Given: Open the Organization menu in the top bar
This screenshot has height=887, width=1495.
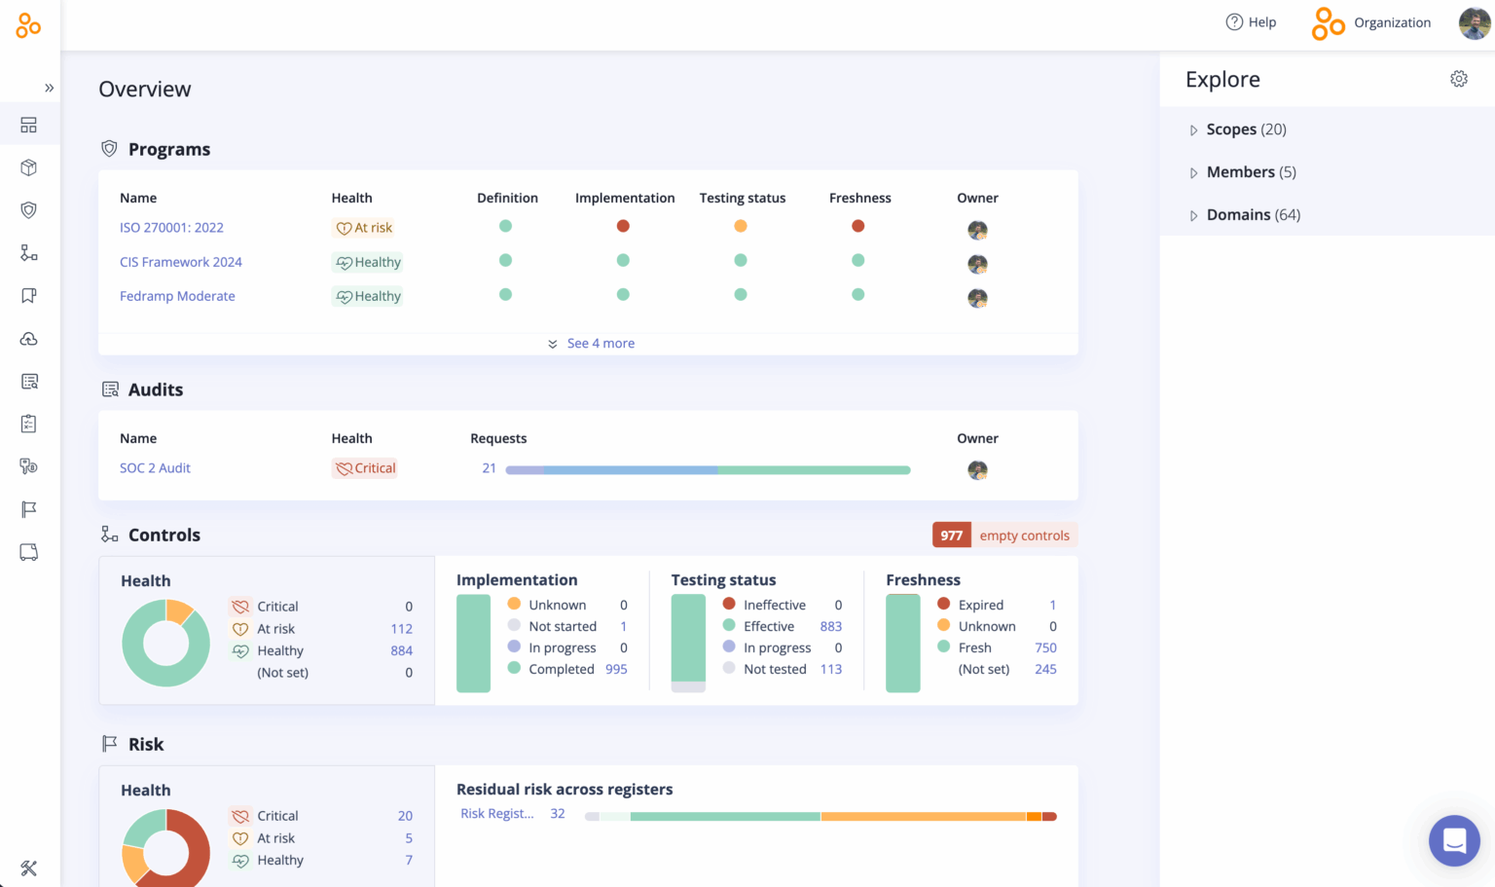Looking at the screenshot, I should pos(1371,21).
